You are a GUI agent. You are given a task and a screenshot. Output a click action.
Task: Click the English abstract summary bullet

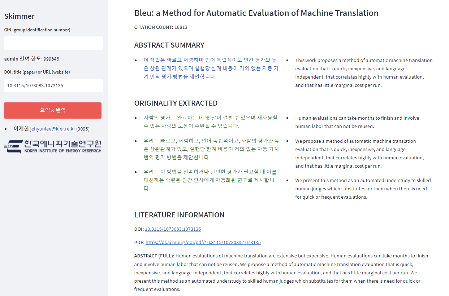pyautogui.click(x=364, y=73)
